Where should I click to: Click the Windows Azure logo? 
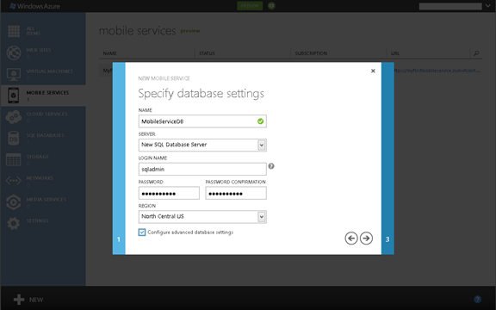(x=35, y=6)
